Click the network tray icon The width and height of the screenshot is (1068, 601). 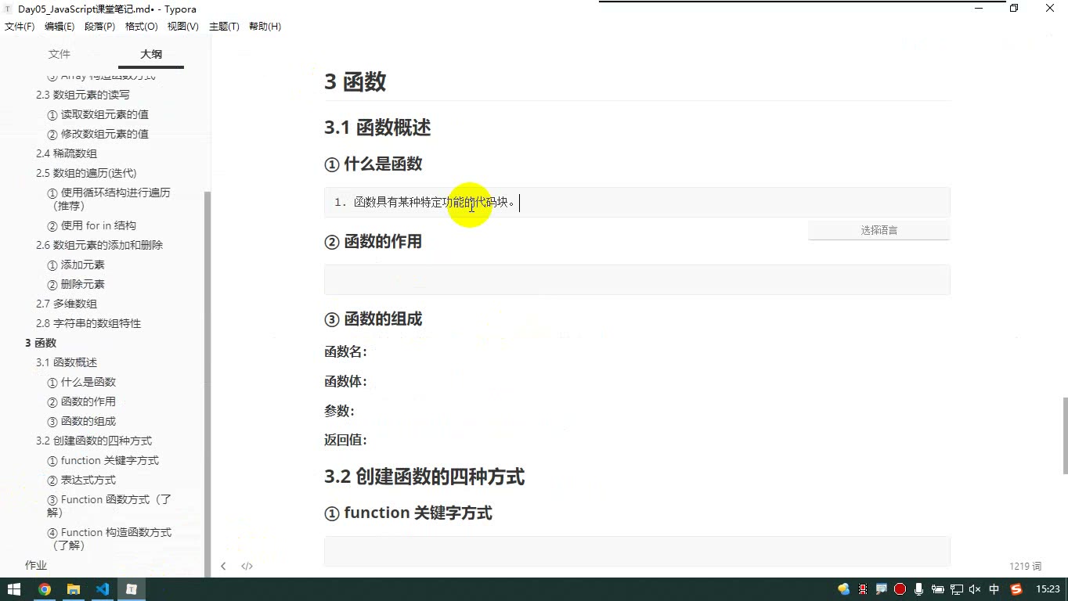[x=956, y=589]
